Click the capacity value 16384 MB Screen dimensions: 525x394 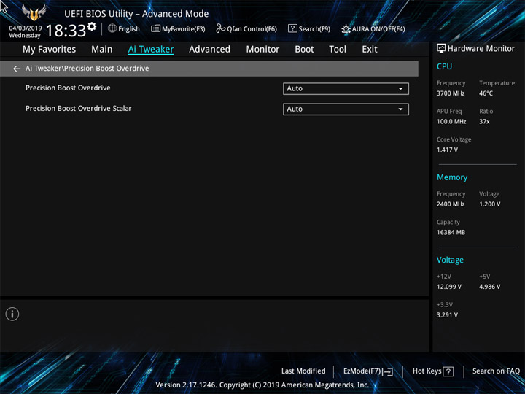pyautogui.click(x=451, y=232)
